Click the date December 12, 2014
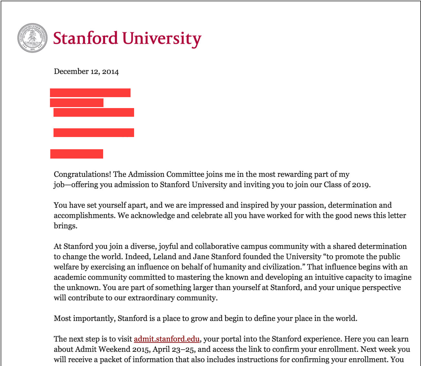The width and height of the screenshot is (421, 366). pos(86,71)
